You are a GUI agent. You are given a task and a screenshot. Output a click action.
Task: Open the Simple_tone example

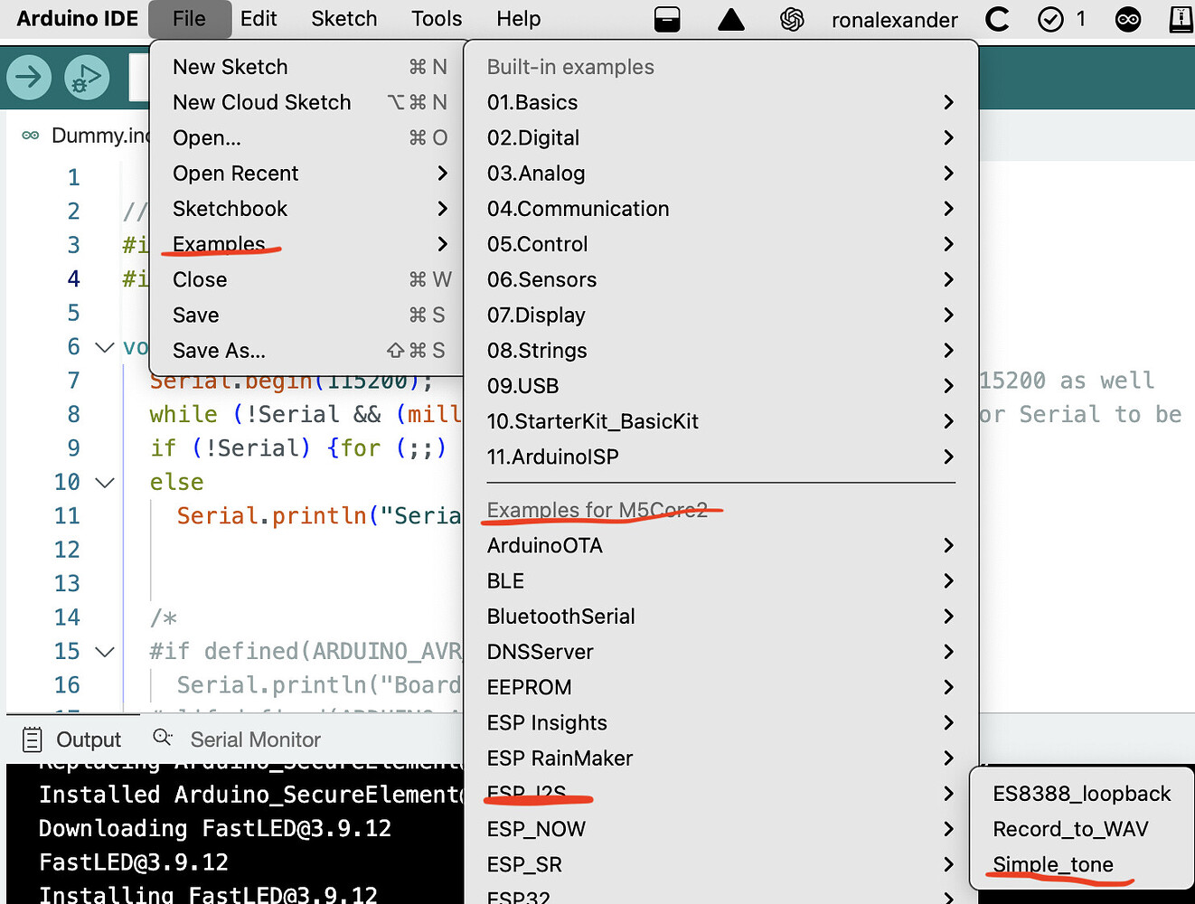1053,864
